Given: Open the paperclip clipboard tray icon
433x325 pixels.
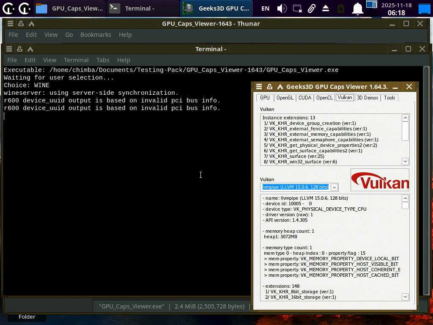Looking at the screenshot, I should point(312,8).
